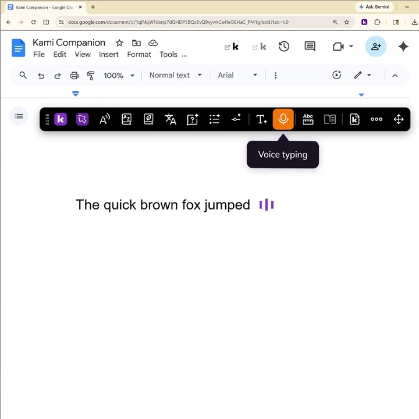The width and height of the screenshot is (419, 419).
Task: Open the Abc ruler reading guide tool
Action: 308,119
